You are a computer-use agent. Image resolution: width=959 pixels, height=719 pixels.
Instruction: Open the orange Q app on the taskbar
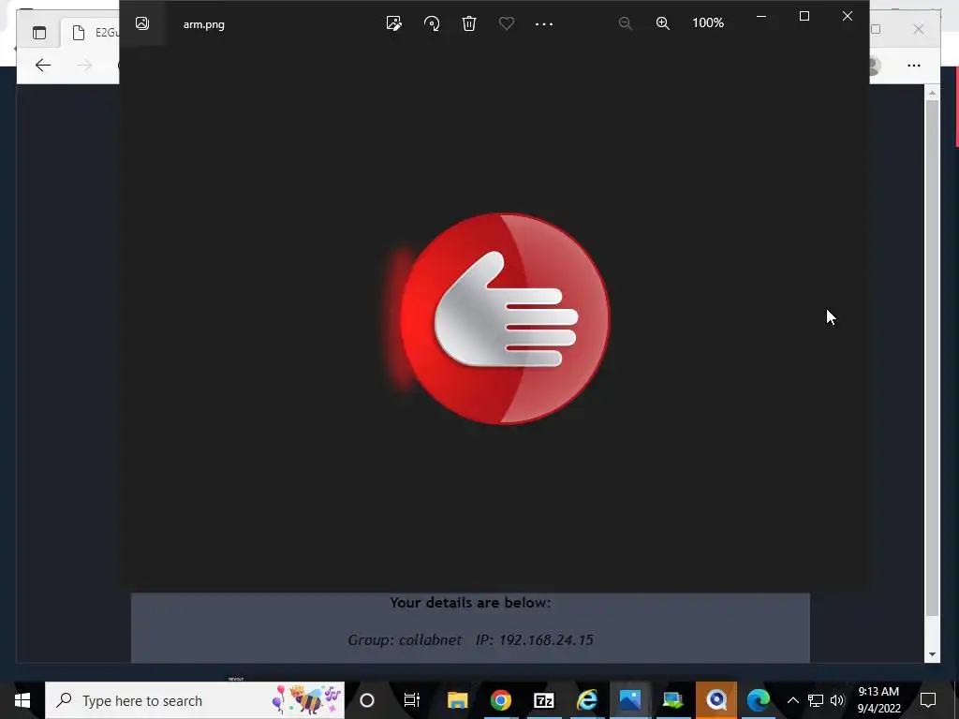point(716,700)
